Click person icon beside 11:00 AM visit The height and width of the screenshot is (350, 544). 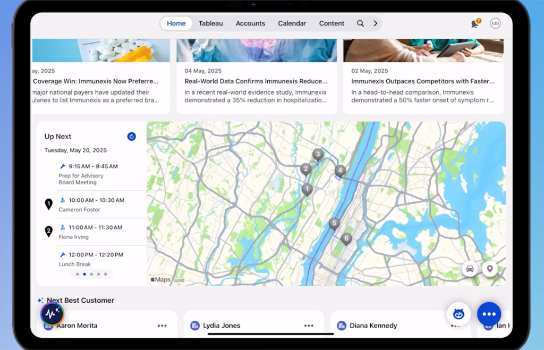click(x=63, y=227)
